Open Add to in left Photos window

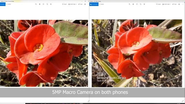pos(9,4)
